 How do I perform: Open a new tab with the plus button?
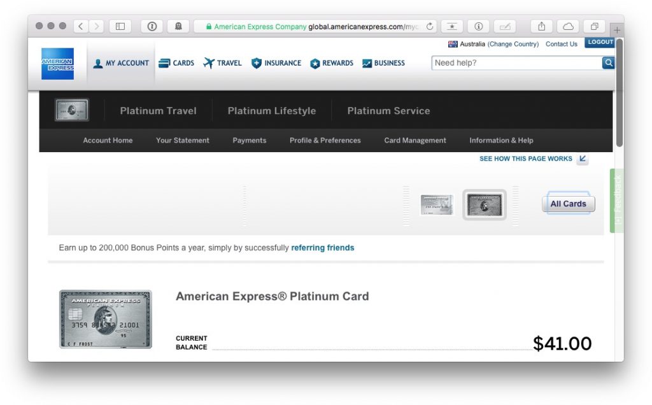[617, 30]
